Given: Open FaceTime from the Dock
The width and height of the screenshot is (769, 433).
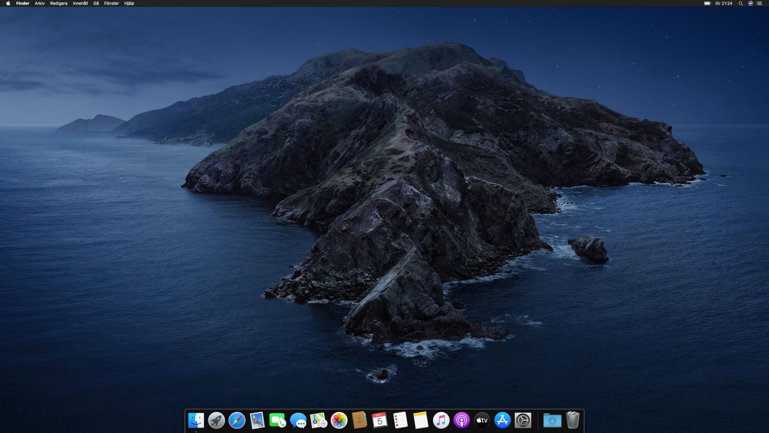Looking at the screenshot, I should [277, 420].
